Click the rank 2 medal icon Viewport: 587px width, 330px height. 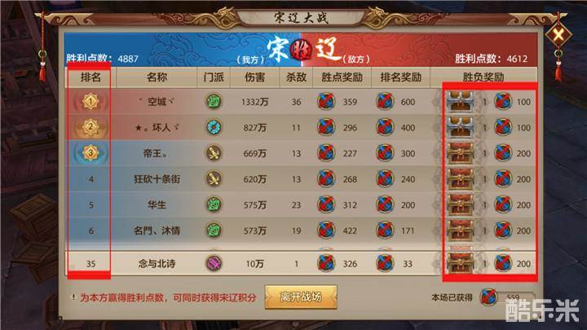(90, 127)
